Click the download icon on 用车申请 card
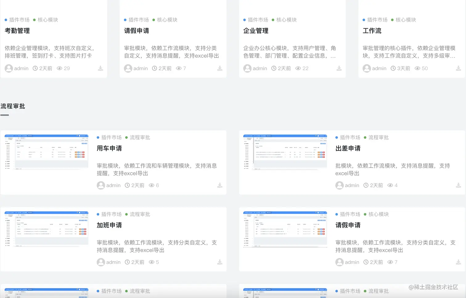Image resolution: width=466 pixels, height=298 pixels. pyautogui.click(x=220, y=185)
